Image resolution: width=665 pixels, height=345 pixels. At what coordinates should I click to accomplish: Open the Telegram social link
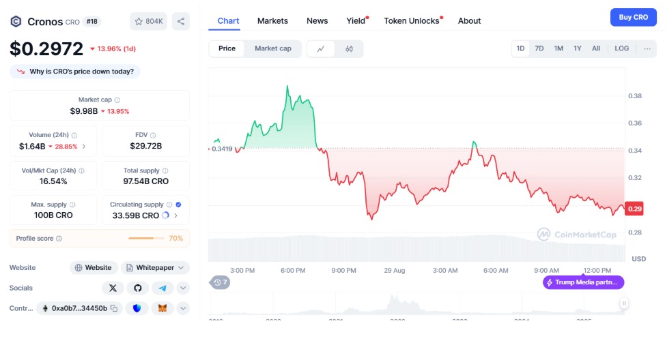click(x=162, y=288)
